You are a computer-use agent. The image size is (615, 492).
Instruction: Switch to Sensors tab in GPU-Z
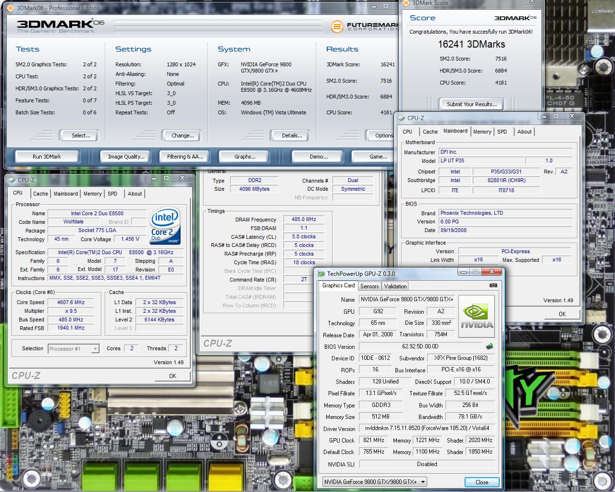click(x=369, y=286)
